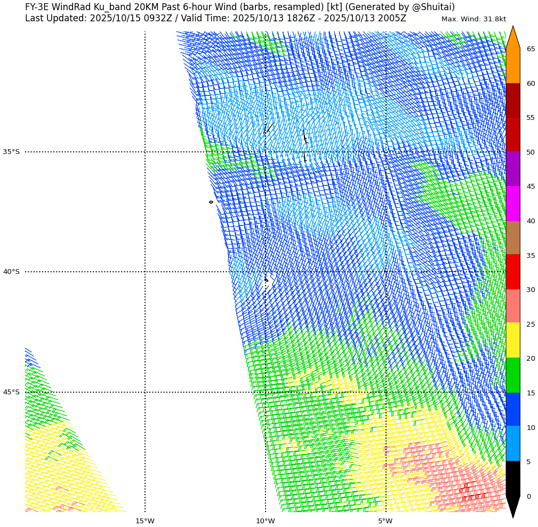Select the purple 45-50 kt colorbar band

click(512, 169)
